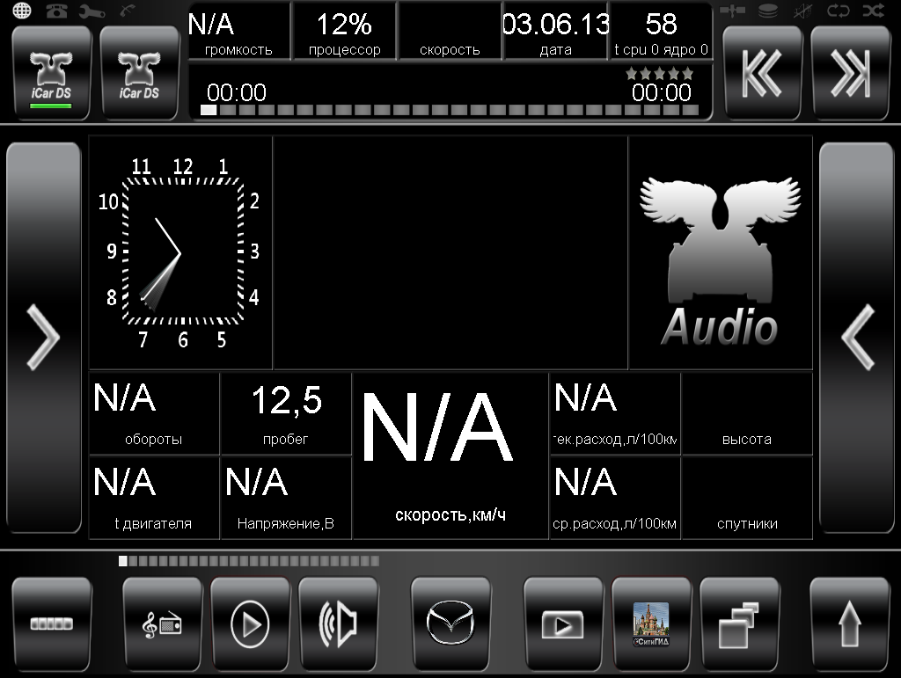Select the active iCar DS with green indicator
The image size is (901, 678).
click(51, 75)
